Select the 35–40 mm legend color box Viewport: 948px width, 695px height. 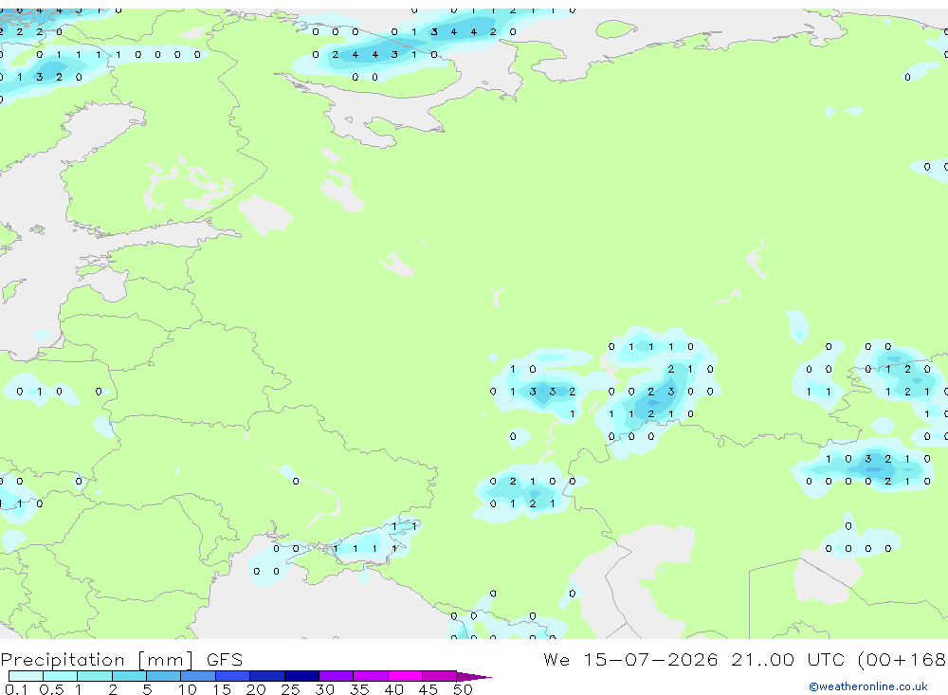point(371,676)
